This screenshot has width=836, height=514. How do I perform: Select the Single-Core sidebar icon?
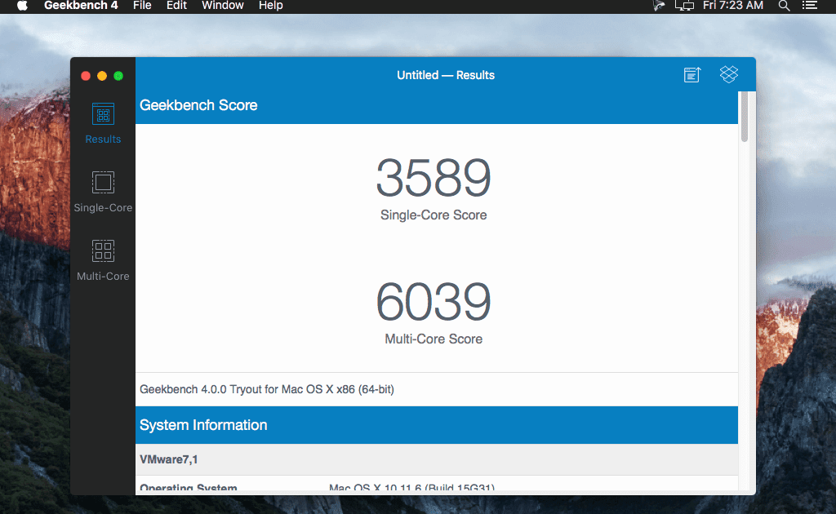[103, 183]
